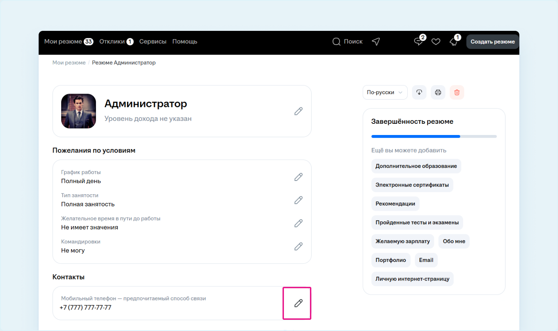
Task: Click the Администратор resume title
Action: coord(146,103)
